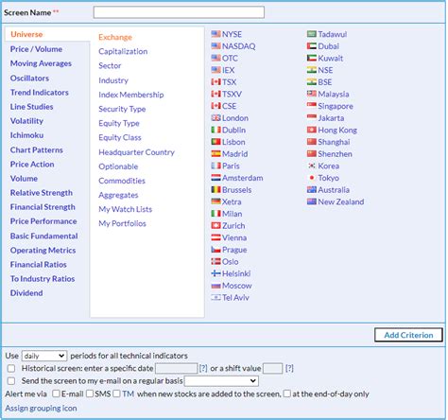This screenshot has height=420, width=448.
Task: Check Send the screen to my e-mail
Action: pos(11,381)
